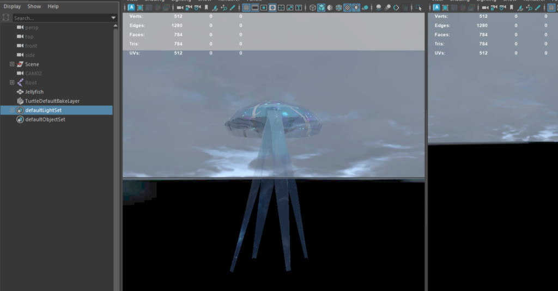Screen dimensions: 558x291
Task: Click Select Camera icon in left viewport toolbar
Action: (x=180, y=8)
